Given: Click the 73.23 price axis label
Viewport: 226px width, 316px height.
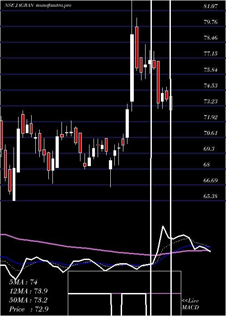Looking at the screenshot, I should (211, 101).
